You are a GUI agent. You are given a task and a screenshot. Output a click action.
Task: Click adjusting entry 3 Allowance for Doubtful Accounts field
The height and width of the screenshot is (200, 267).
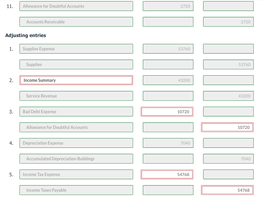click(x=76, y=127)
